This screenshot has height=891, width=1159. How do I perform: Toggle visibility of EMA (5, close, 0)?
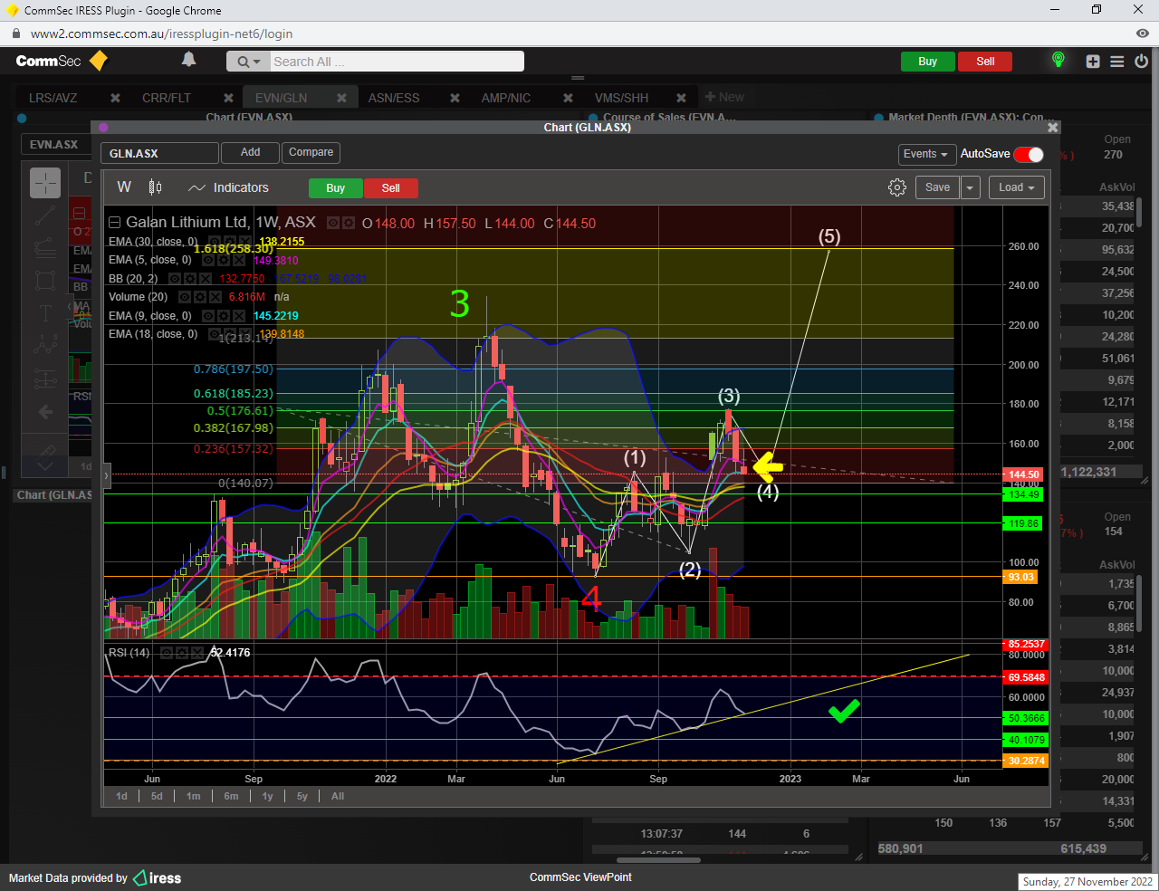point(209,260)
